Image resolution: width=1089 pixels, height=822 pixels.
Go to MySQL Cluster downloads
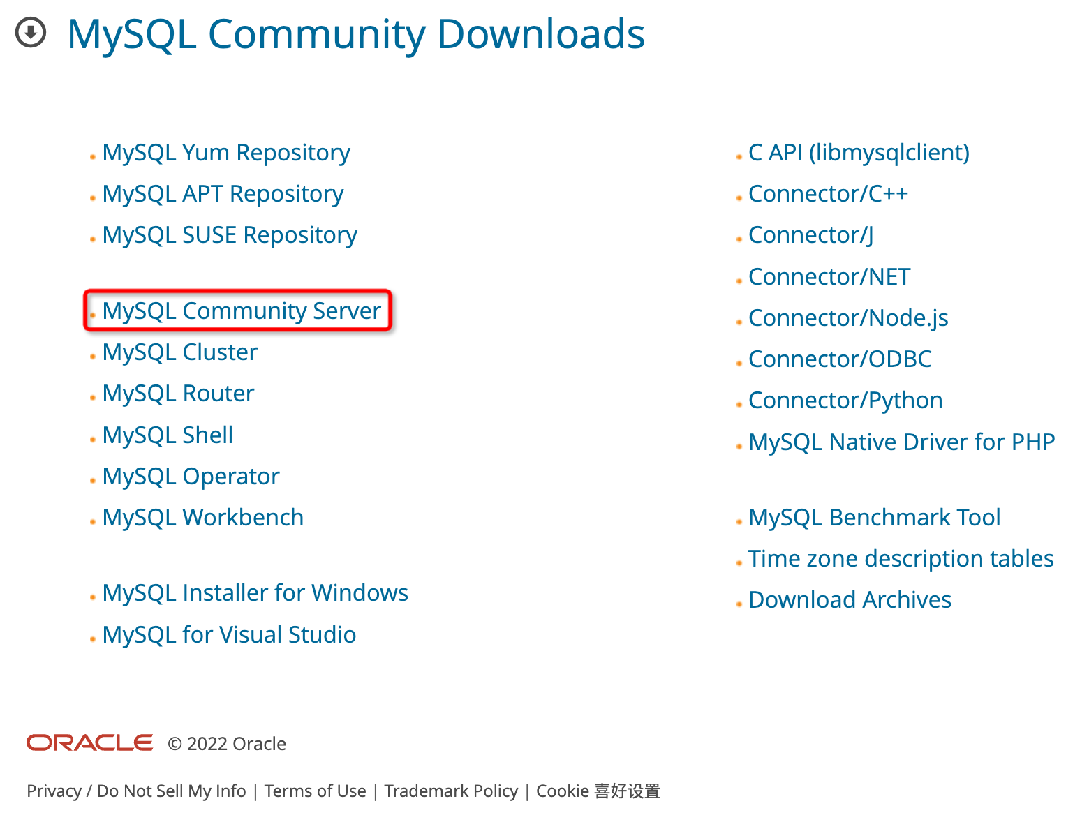click(180, 352)
